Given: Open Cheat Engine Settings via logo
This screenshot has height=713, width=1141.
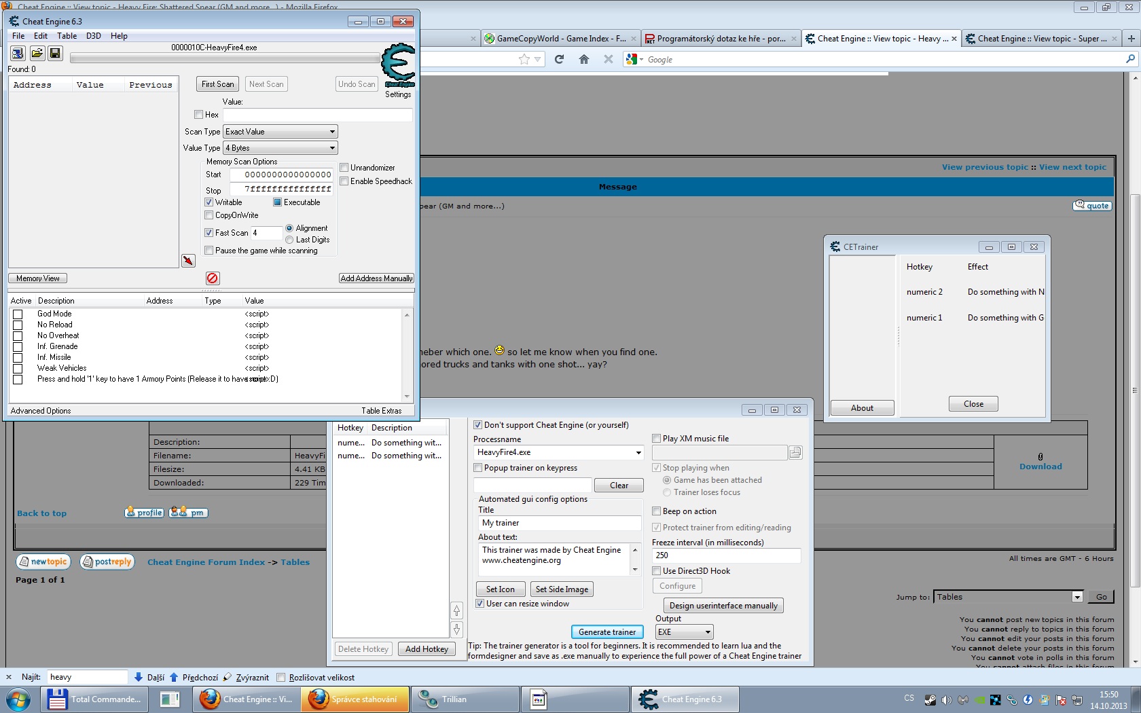Looking at the screenshot, I should click(x=398, y=66).
